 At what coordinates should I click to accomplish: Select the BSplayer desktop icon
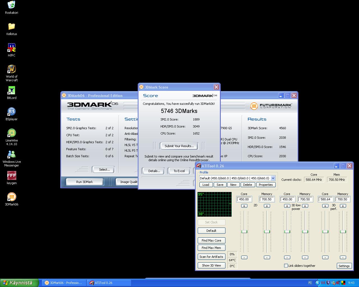11,114
